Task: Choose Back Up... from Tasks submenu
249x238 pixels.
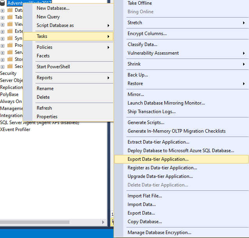Action: click(138, 75)
